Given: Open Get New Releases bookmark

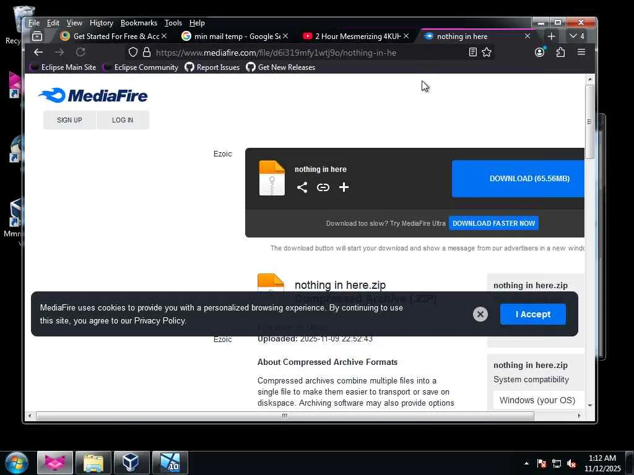Looking at the screenshot, I should click(x=280, y=67).
